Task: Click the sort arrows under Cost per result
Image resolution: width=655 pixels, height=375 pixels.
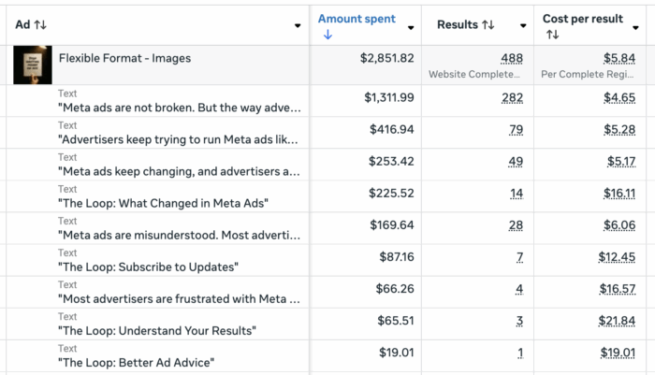Action: [552, 34]
